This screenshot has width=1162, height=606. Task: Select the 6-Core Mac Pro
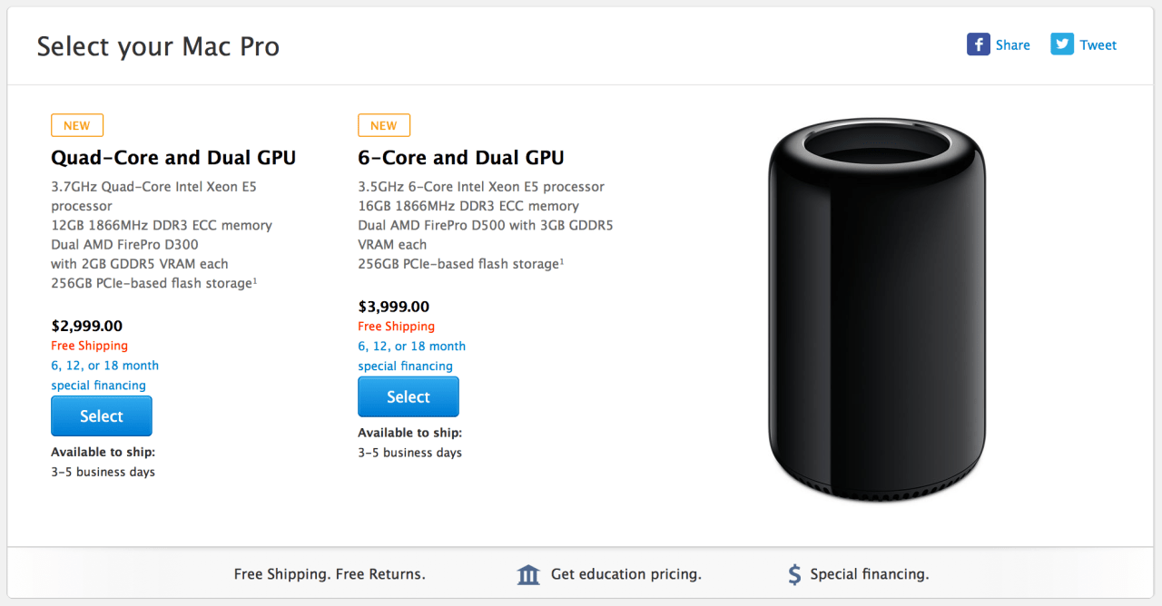coord(409,396)
